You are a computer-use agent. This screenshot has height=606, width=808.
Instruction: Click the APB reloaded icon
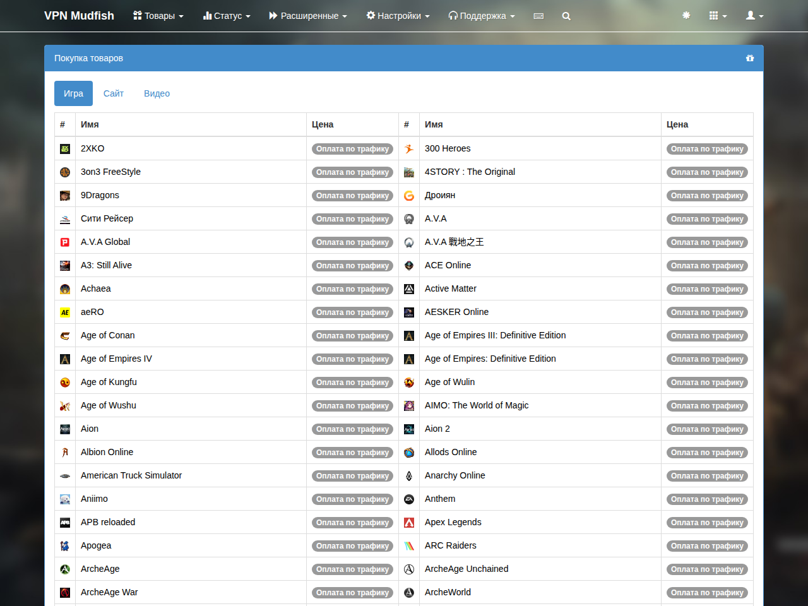[65, 523]
